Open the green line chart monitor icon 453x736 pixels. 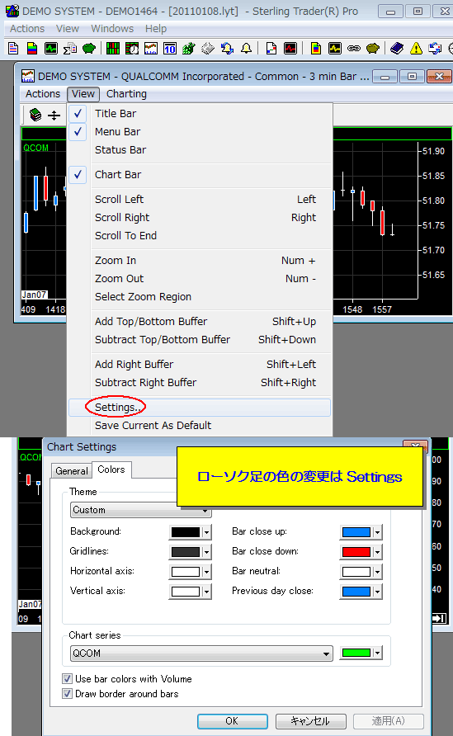[50, 48]
